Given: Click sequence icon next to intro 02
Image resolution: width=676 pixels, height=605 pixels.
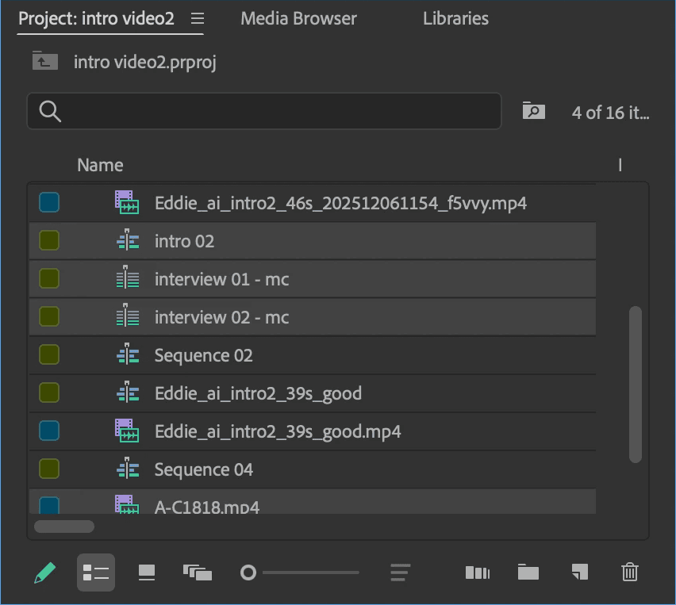Looking at the screenshot, I should [128, 239].
